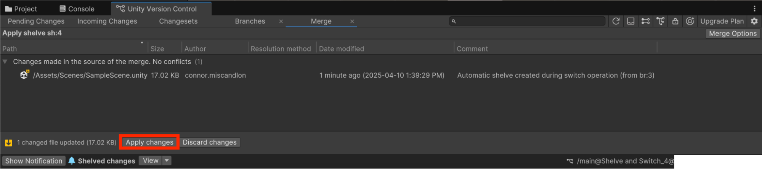Switch to the Pending Changes tab
Viewport: 762px width, 169px height.
click(x=36, y=21)
